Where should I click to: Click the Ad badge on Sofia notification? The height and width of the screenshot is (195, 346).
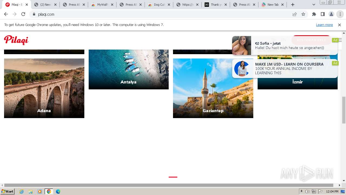335,40
